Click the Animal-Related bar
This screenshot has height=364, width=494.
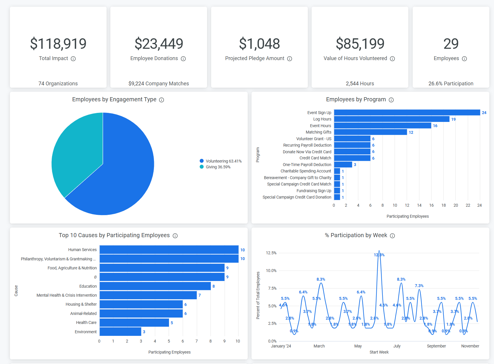pos(141,313)
